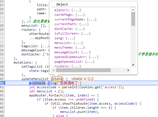Click line number 41 in gutter
Viewport: 158px width, 117px height.
pyautogui.click(x=2, y=79)
